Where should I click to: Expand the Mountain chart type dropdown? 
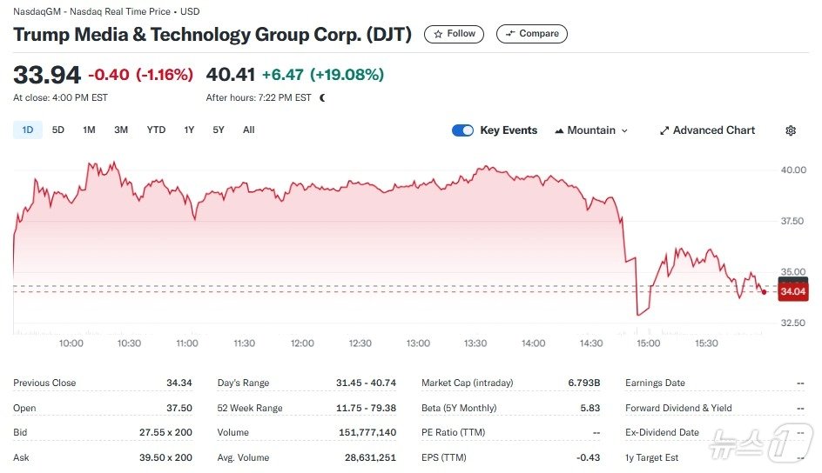click(591, 130)
